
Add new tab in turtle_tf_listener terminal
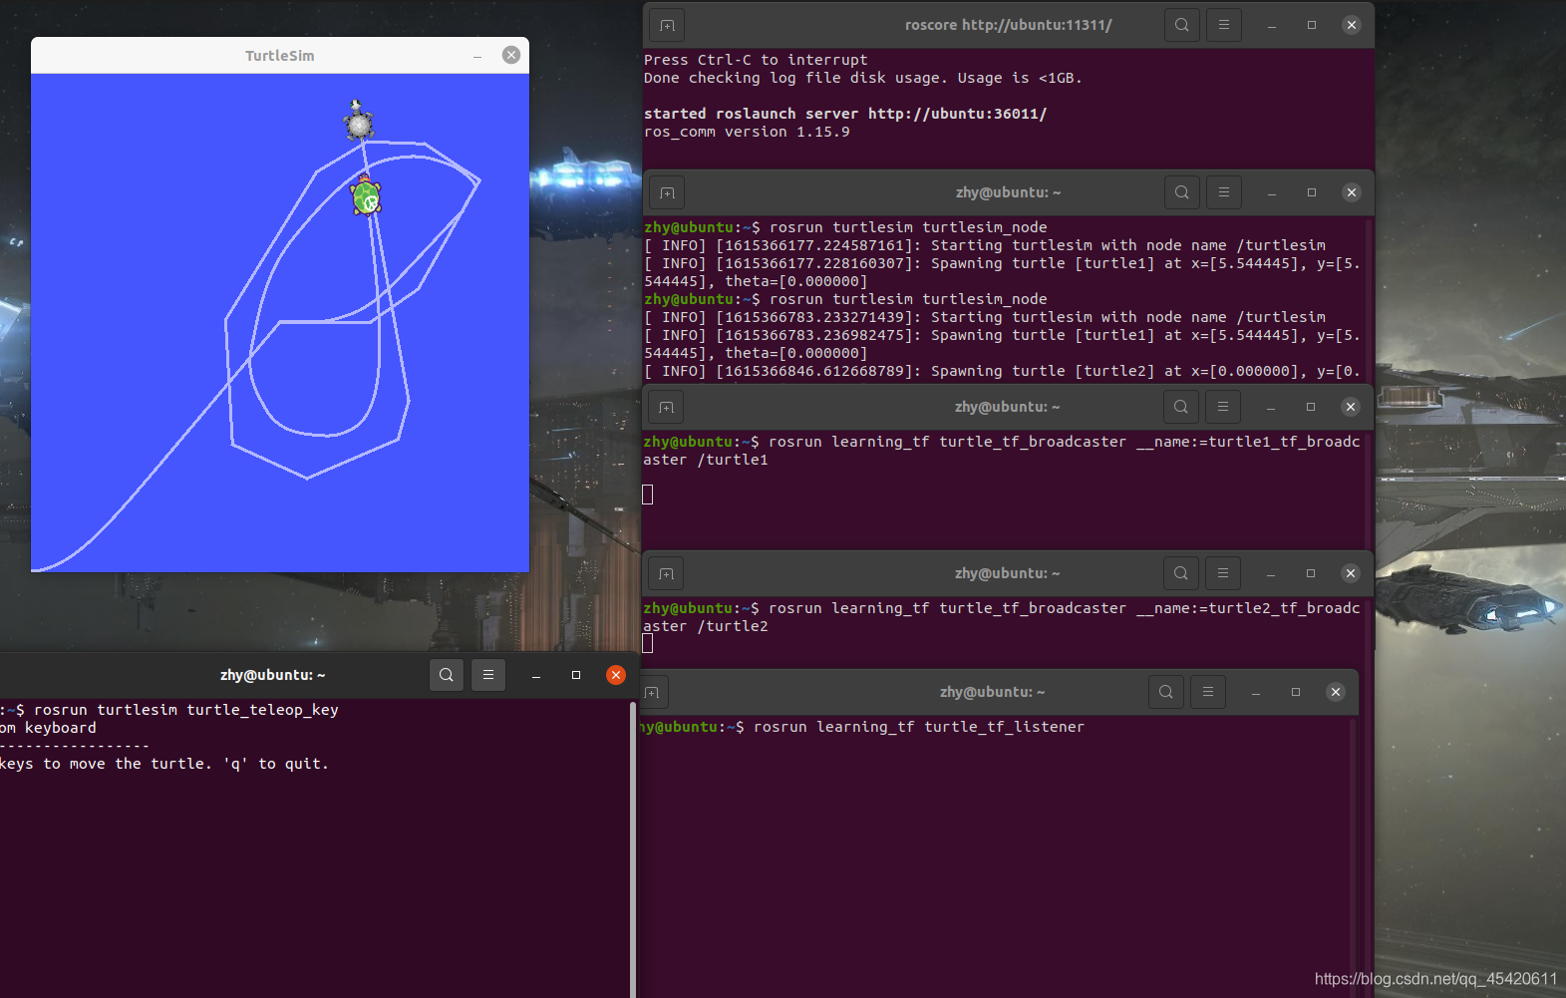point(652,692)
